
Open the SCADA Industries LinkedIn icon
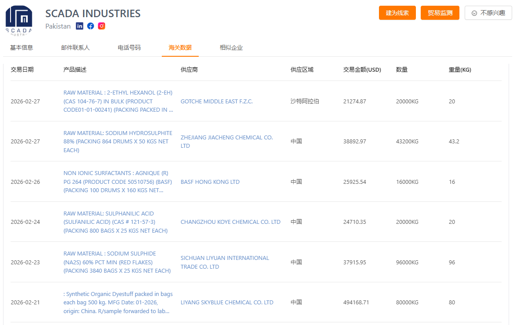point(80,26)
